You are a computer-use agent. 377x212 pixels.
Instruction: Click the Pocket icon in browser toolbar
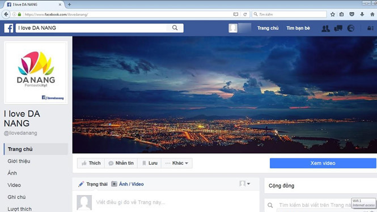(351, 14)
